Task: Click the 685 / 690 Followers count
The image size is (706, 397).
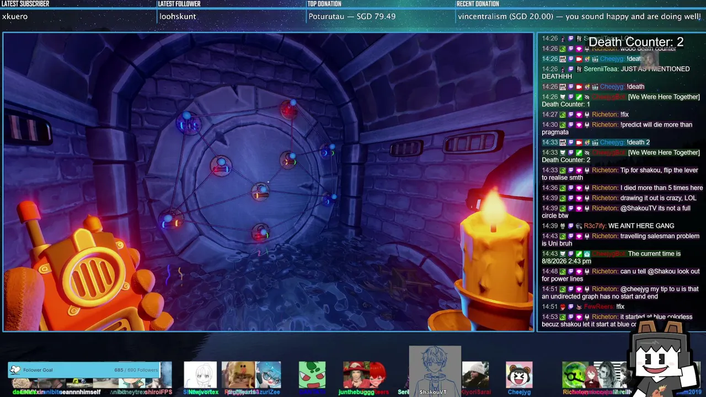Action: click(136, 370)
